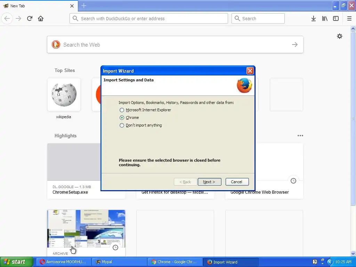Open the ARCHIVE highlight thumbnail

pyautogui.click(x=86, y=229)
